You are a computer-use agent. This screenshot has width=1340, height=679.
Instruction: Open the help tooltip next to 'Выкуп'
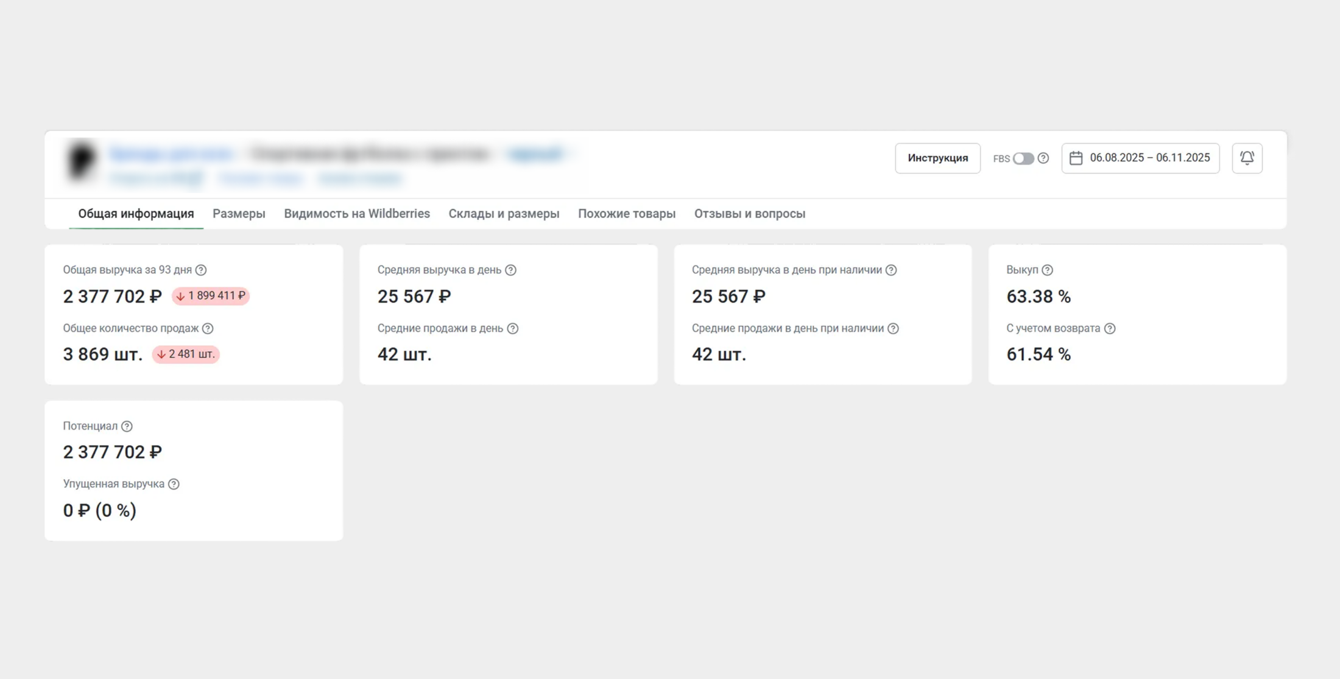1048,270
